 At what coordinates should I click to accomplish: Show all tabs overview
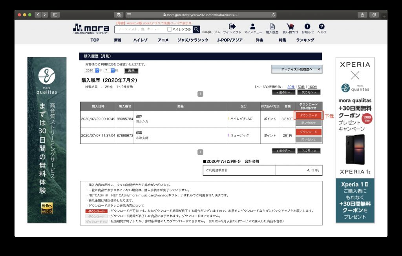374,15
